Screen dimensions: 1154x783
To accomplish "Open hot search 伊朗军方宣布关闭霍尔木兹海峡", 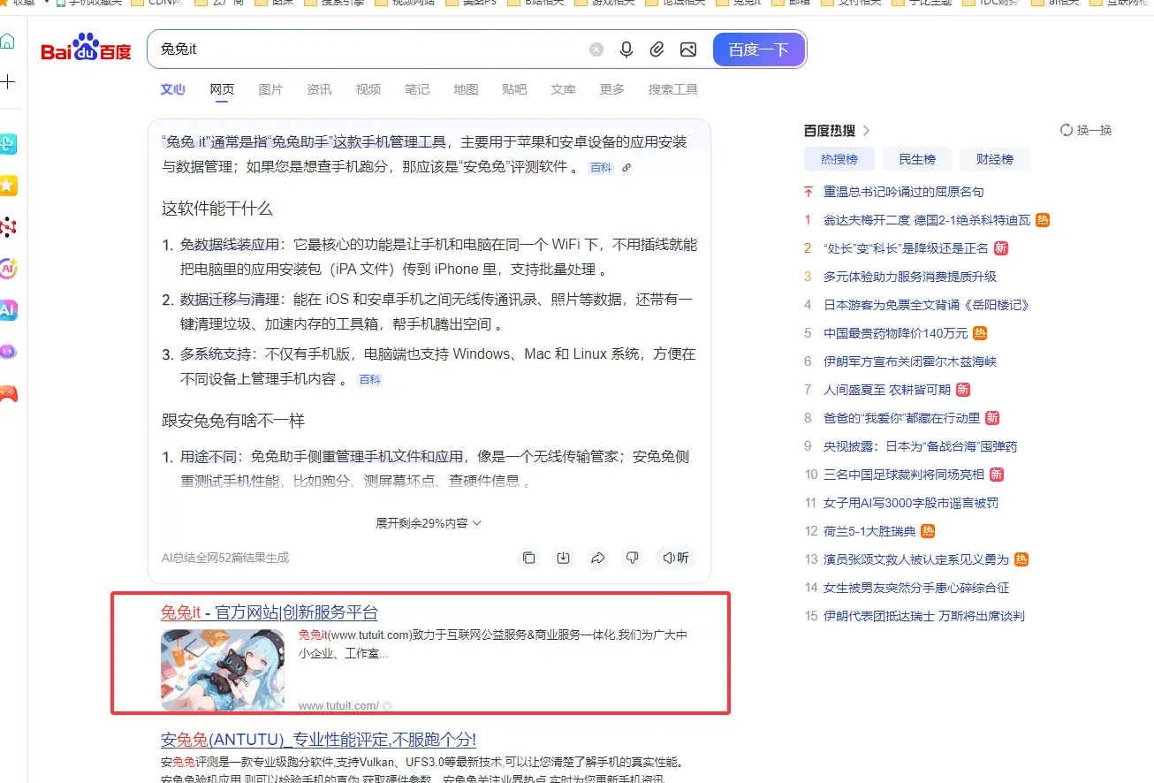I will coord(910,361).
